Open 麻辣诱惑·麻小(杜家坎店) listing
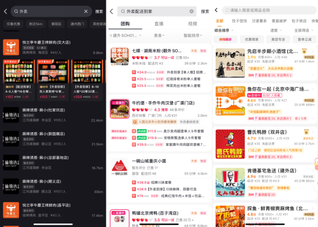 pyautogui.click(x=53, y=115)
